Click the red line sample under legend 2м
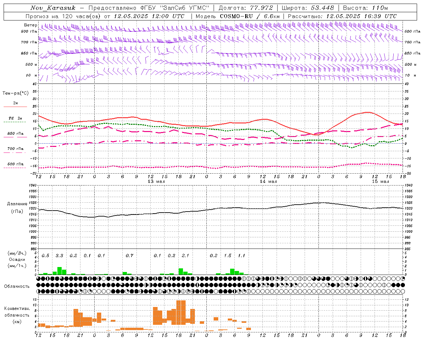 coord(15,107)
